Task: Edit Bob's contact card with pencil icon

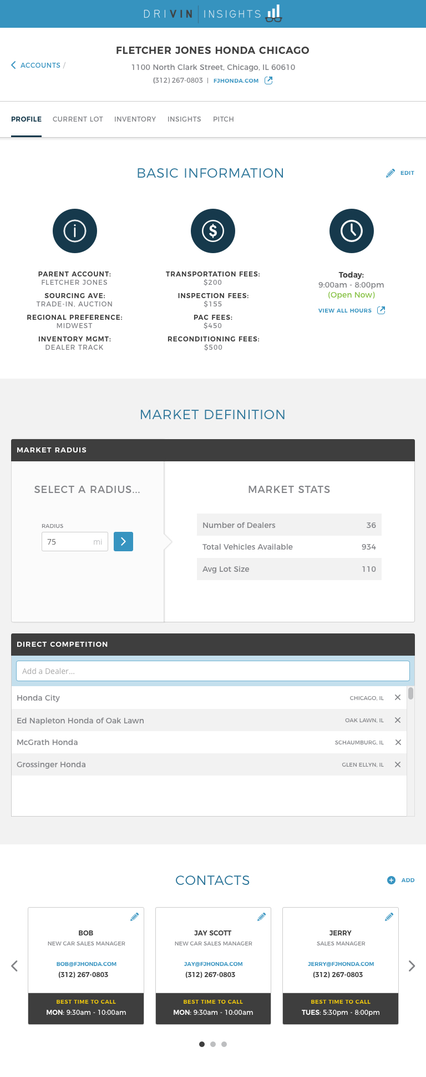Action: tap(134, 917)
